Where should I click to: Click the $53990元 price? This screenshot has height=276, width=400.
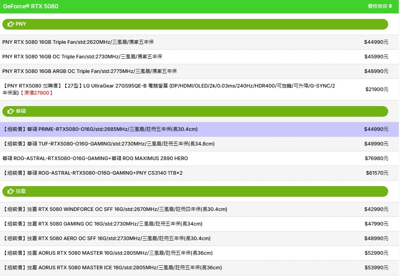point(376,268)
